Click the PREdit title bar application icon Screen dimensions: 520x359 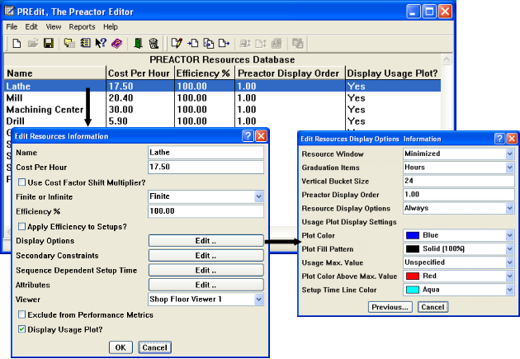click(9, 11)
